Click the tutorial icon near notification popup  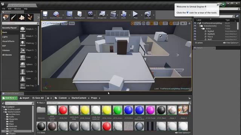(x=223, y=4)
